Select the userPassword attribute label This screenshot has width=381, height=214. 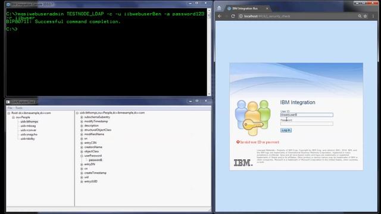point(93,156)
